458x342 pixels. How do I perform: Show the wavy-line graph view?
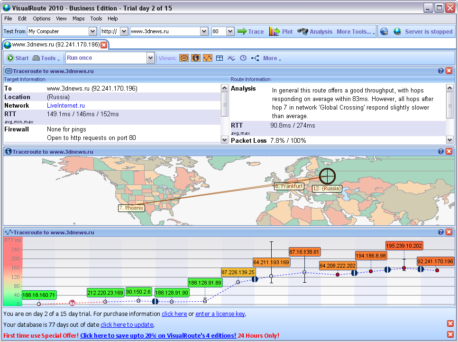point(231,58)
